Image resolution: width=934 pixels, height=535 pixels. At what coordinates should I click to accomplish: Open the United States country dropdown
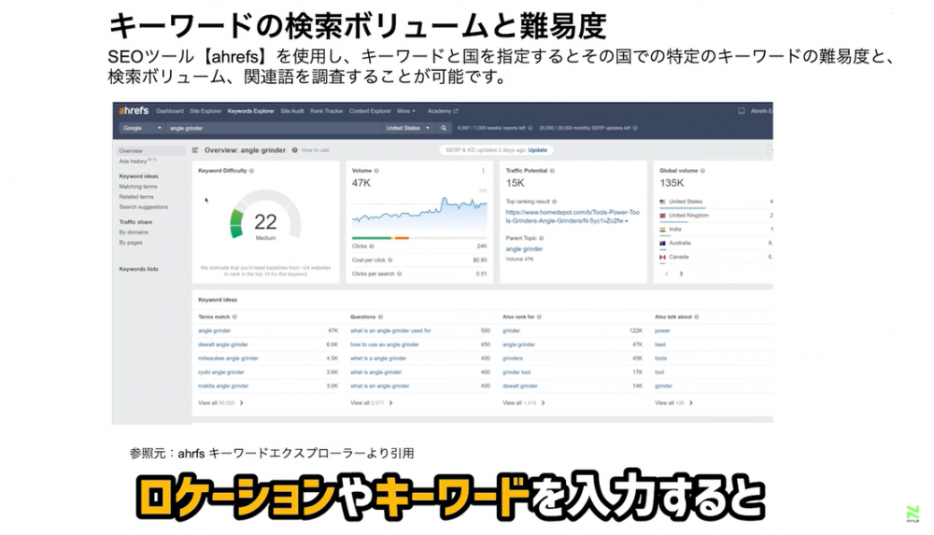pyautogui.click(x=407, y=128)
